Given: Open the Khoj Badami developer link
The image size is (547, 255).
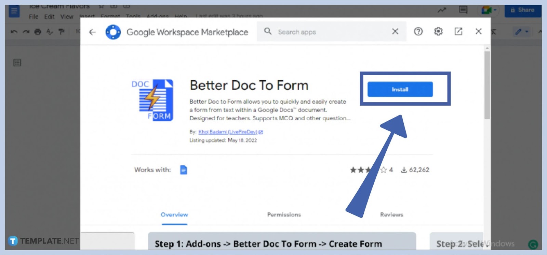Looking at the screenshot, I should point(228,132).
